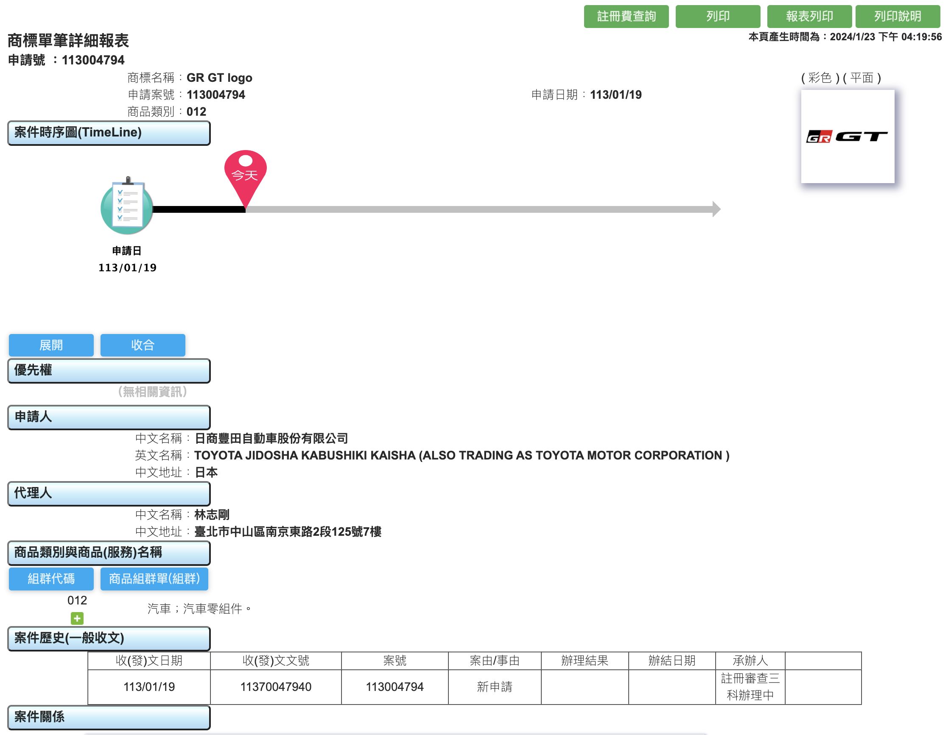Viewport: 951px width, 735px height.
Task: Click the arrowhead ending the timeline
Action: coord(716,209)
